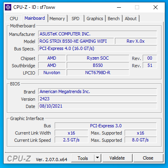Switch to the CPU tab
The height and width of the screenshot is (168, 168).
tap(14, 19)
